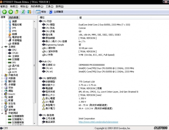Screen dimensions: 169x130
Task: Click the icon beside BIOS
Action: (10, 69)
